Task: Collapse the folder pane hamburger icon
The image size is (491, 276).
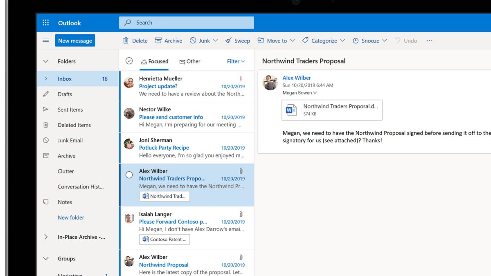Action: tap(46, 40)
